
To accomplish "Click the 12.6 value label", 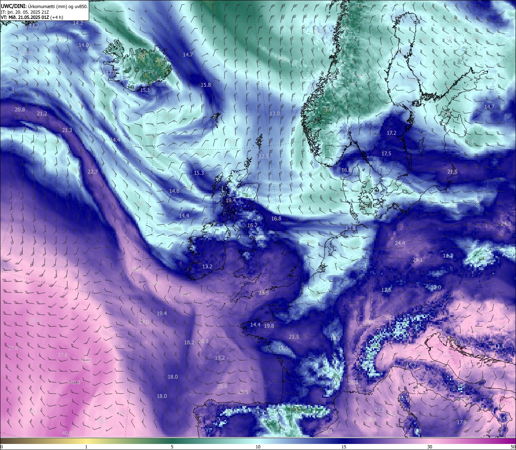I will pyautogui.click(x=386, y=290).
